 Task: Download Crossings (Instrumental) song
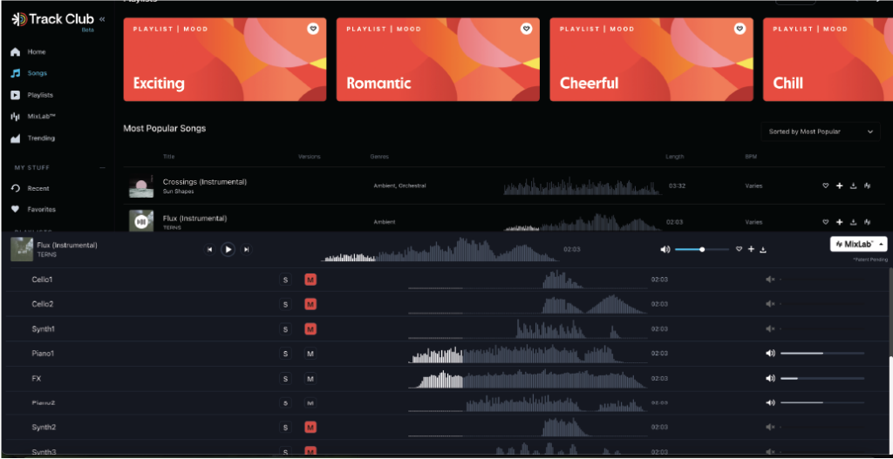853,186
